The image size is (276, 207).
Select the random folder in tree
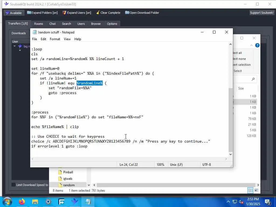(69, 185)
